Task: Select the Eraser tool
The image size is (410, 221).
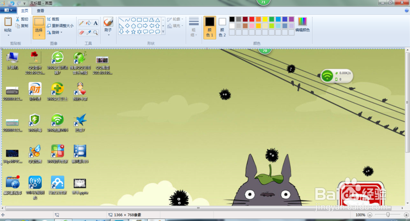Action: 81,33
